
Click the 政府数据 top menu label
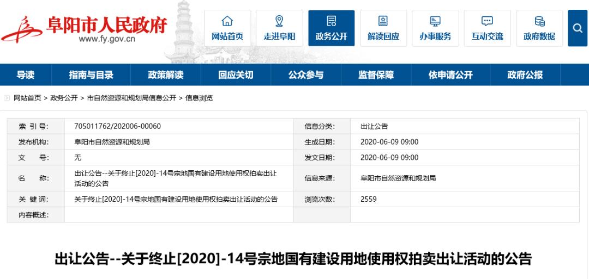tap(539, 36)
